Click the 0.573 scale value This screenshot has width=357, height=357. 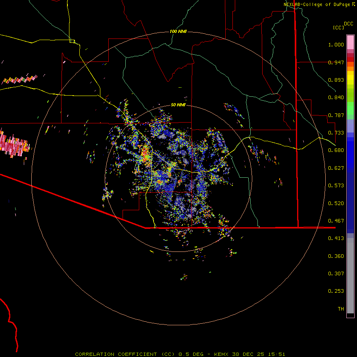[336, 186]
